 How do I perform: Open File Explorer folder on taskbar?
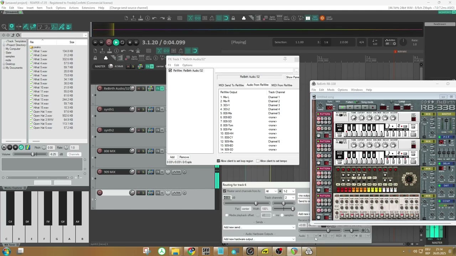pos(175,251)
